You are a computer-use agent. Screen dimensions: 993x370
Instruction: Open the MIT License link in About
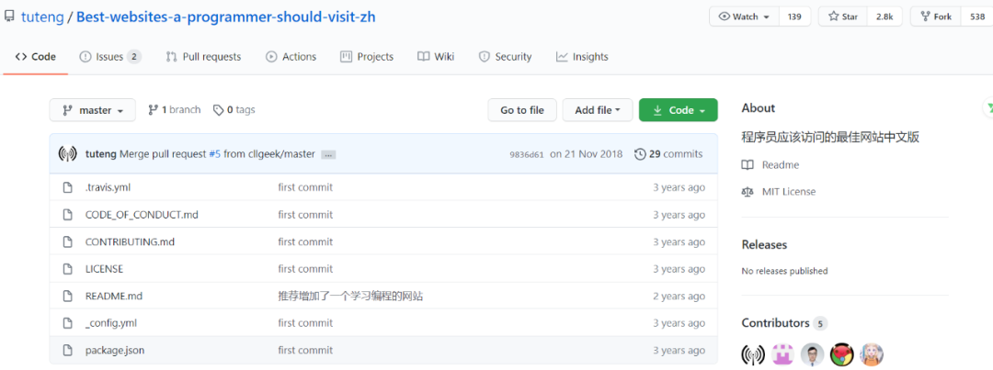click(779, 192)
